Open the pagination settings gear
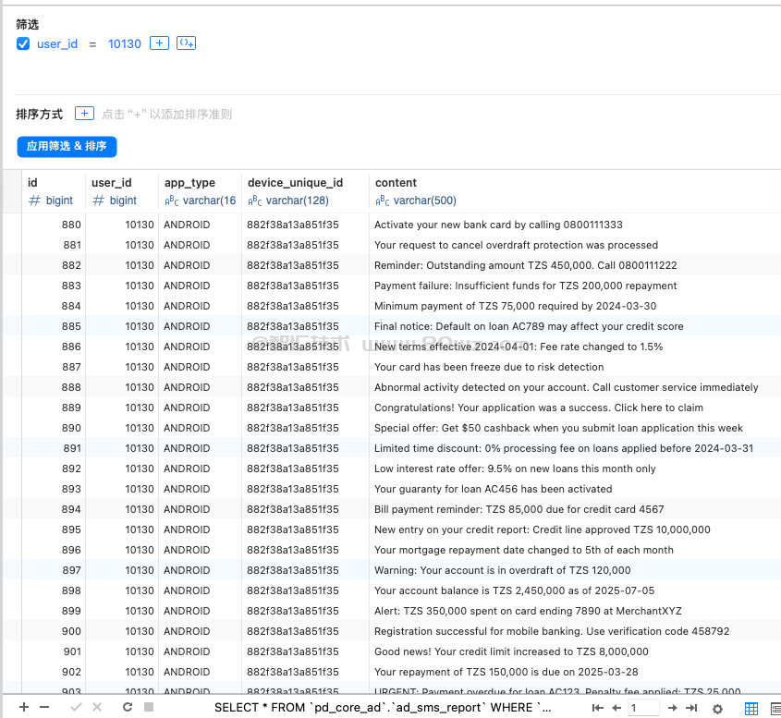Image resolution: width=781 pixels, height=718 pixels. [717, 709]
